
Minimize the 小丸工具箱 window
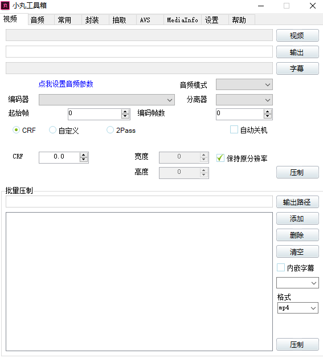coord(261,6)
